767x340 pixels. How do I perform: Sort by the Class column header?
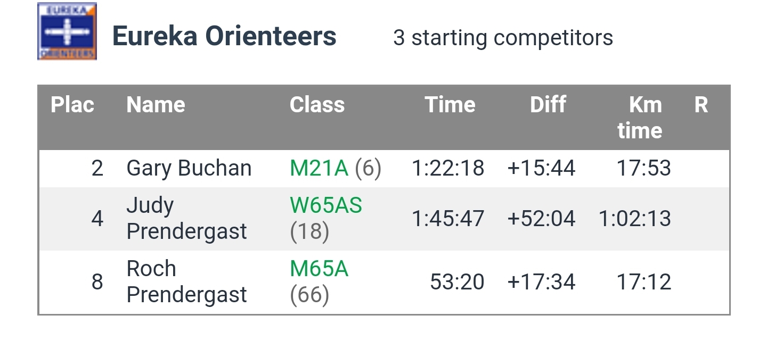317,105
